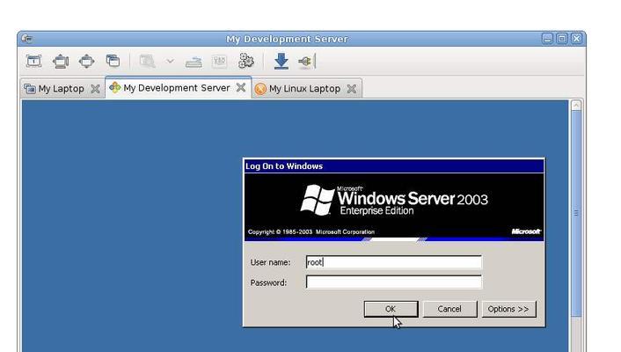Close the My Laptop tab

[95, 89]
